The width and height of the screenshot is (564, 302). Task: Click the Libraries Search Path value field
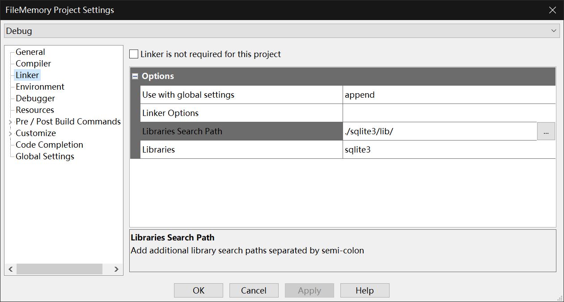pos(439,132)
